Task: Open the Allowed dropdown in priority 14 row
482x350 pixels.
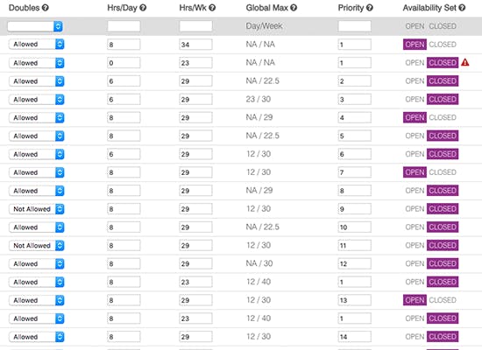Action: pos(36,337)
